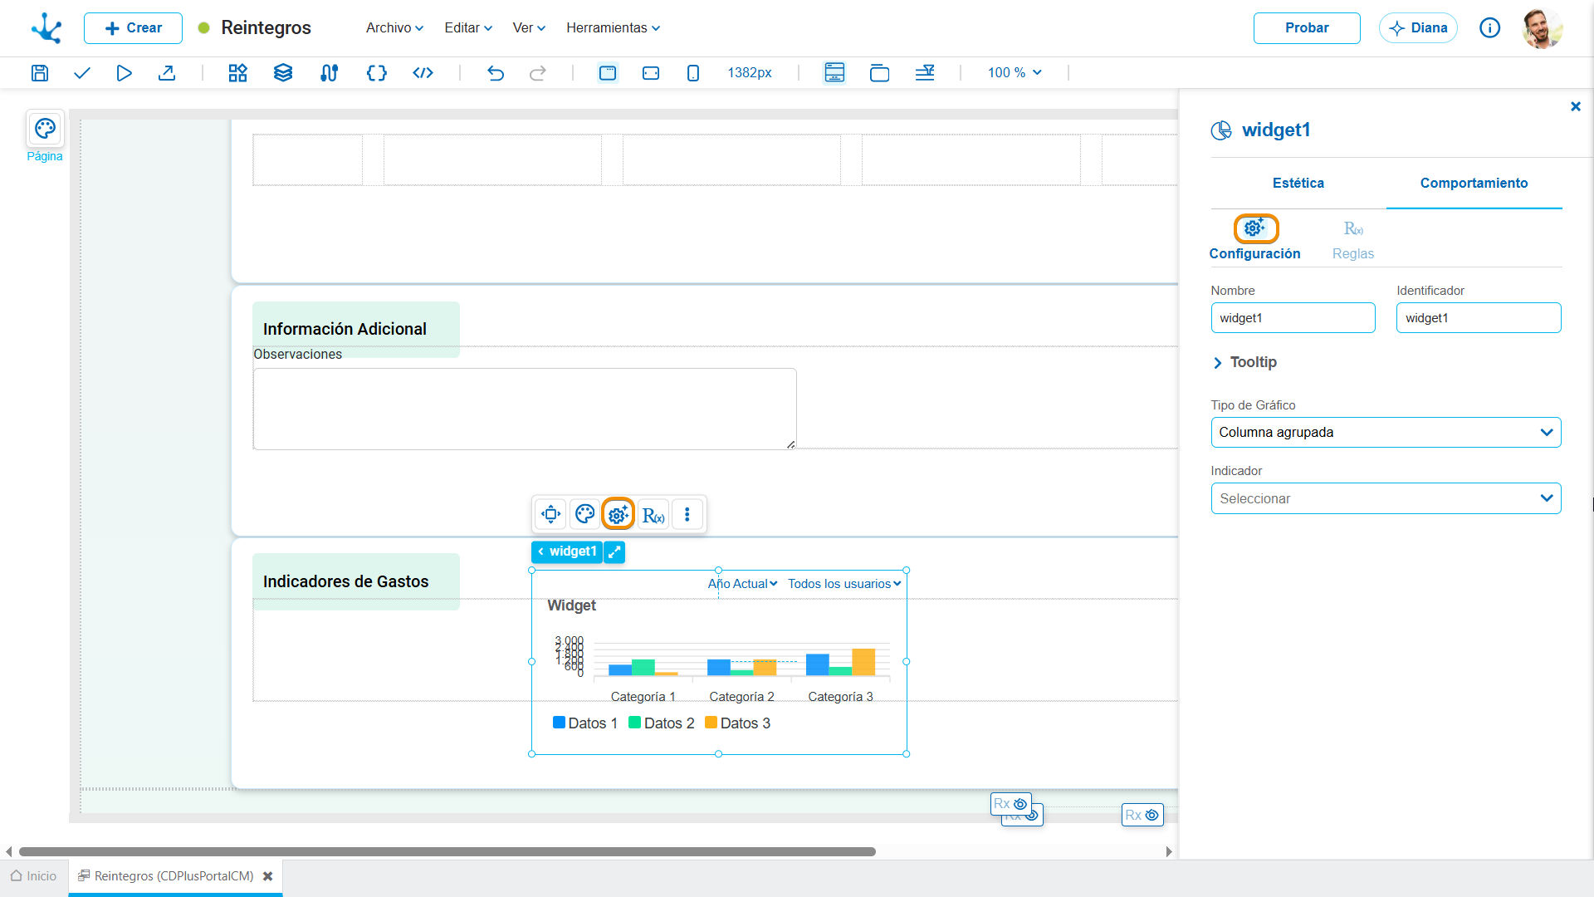Open the HTML code tags icon
The width and height of the screenshot is (1594, 897).
423,73
